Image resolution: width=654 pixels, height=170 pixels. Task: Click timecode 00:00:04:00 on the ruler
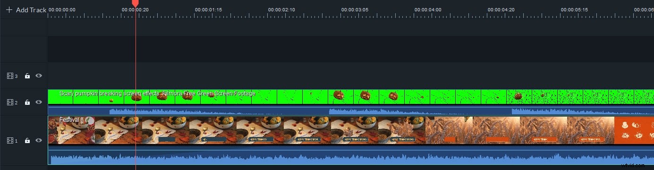428,9
